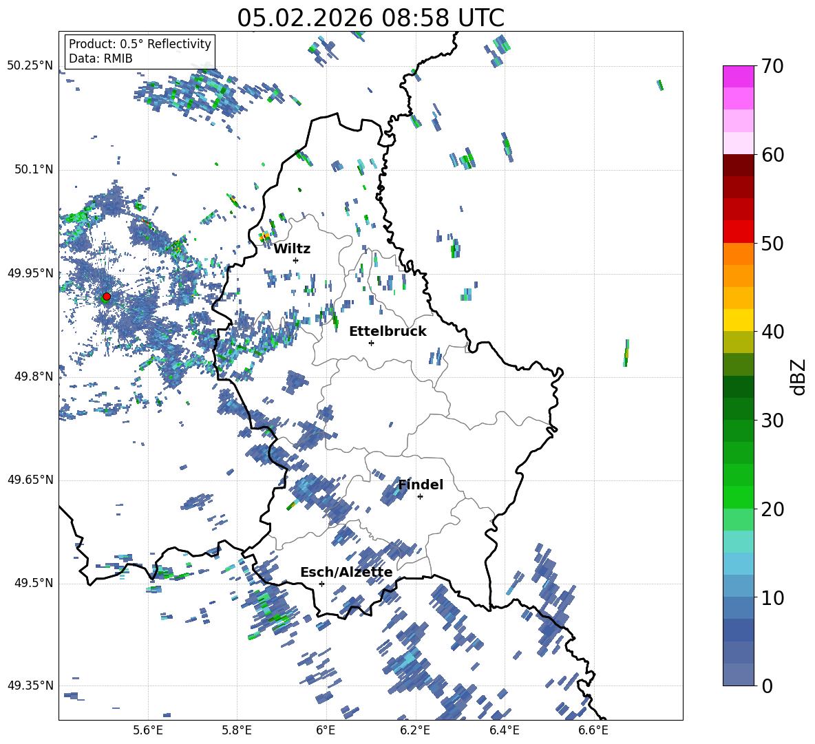Click the dBZ colorbar label

798,376
